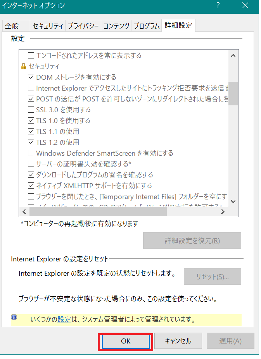This screenshot has height=359, width=261.
Task: Open the プライバシー tab
Action: [83, 26]
